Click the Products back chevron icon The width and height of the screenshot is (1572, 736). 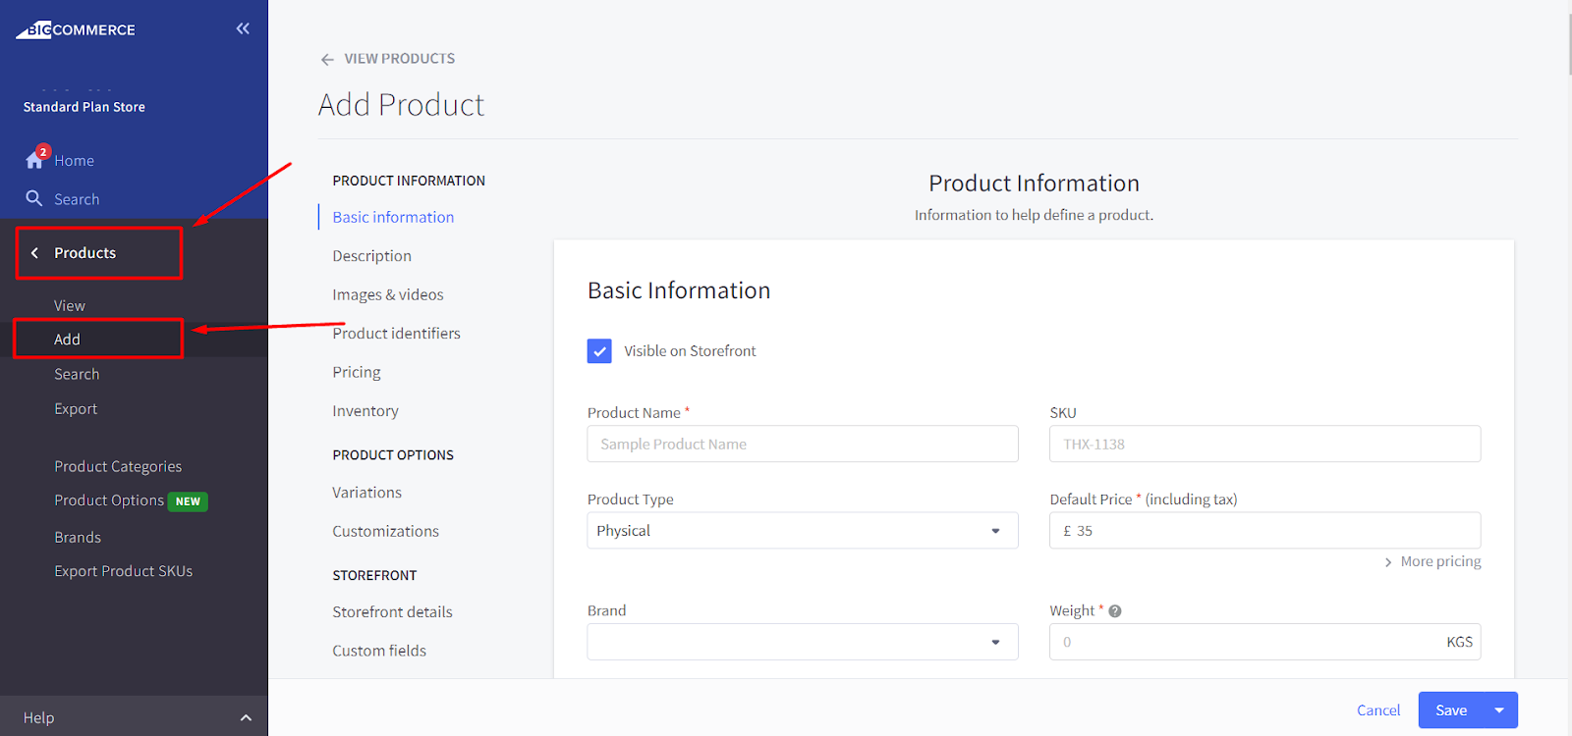pyautogui.click(x=35, y=253)
